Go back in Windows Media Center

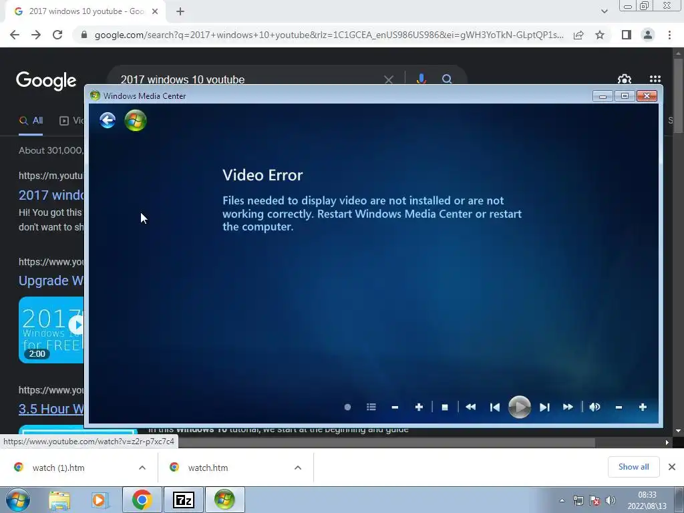click(108, 120)
